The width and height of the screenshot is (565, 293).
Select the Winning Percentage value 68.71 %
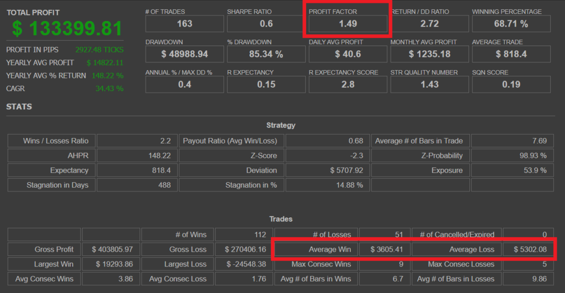(x=511, y=24)
